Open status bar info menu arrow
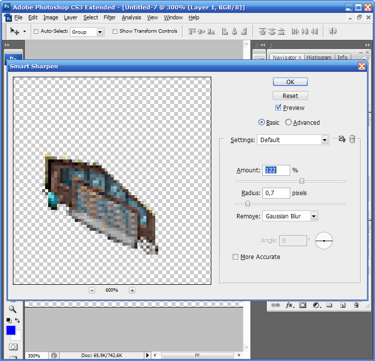Image resolution: width=375 pixels, height=361 pixels. pyautogui.click(x=147, y=355)
